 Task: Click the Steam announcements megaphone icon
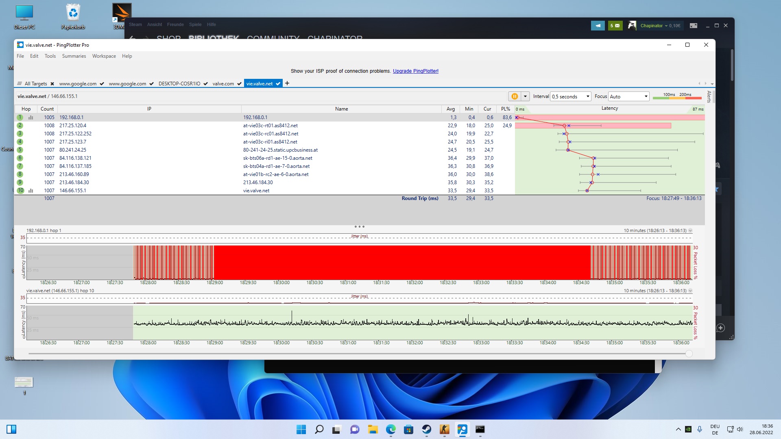(598, 26)
